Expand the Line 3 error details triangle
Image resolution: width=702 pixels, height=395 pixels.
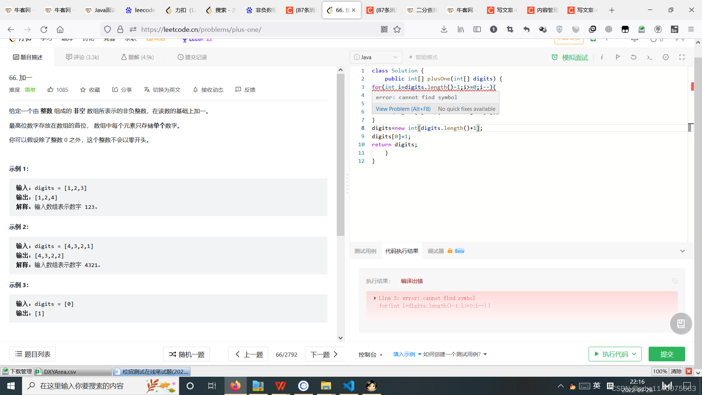point(375,298)
